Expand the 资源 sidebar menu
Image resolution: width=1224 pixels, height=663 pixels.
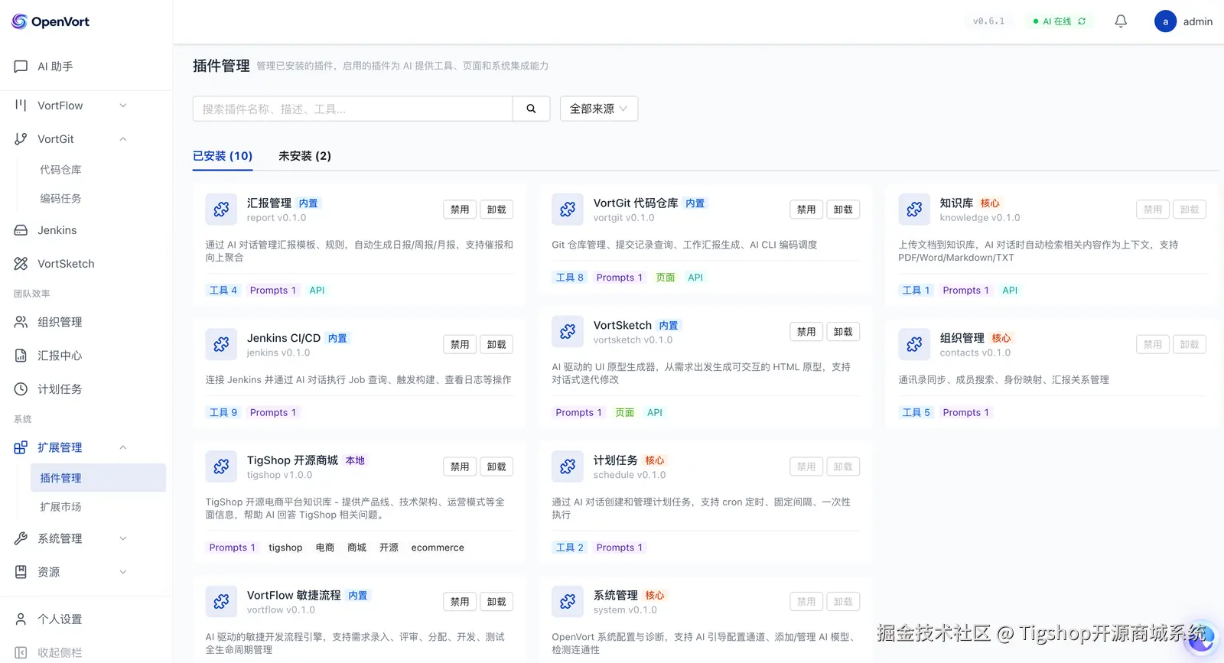pyautogui.click(x=123, y=572)
